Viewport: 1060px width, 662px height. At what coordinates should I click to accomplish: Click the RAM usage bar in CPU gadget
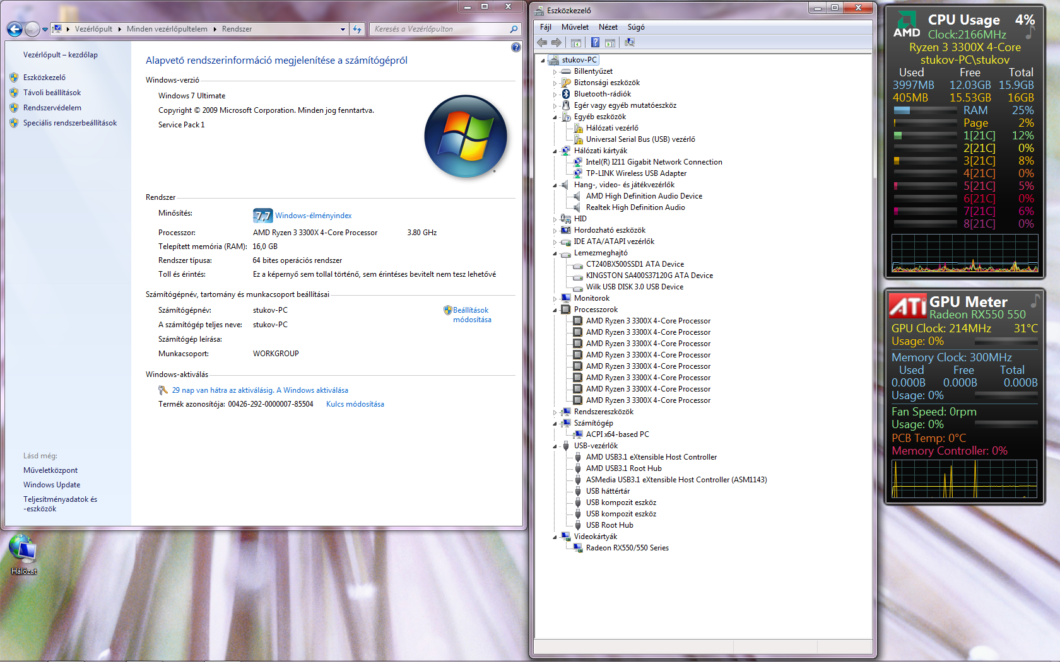[925, 110]
